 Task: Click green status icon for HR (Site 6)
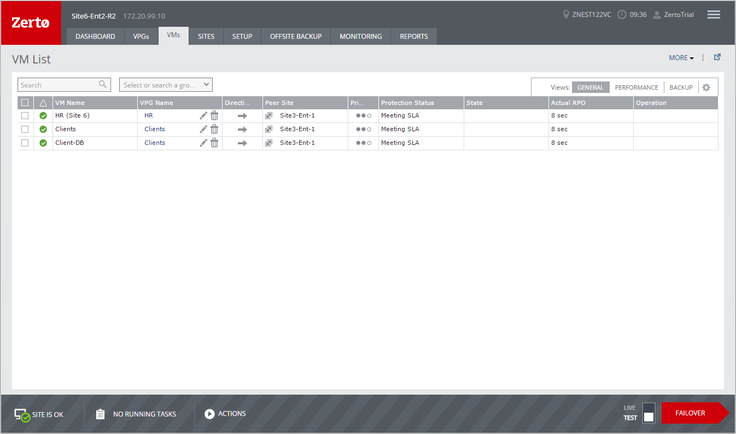43,116
